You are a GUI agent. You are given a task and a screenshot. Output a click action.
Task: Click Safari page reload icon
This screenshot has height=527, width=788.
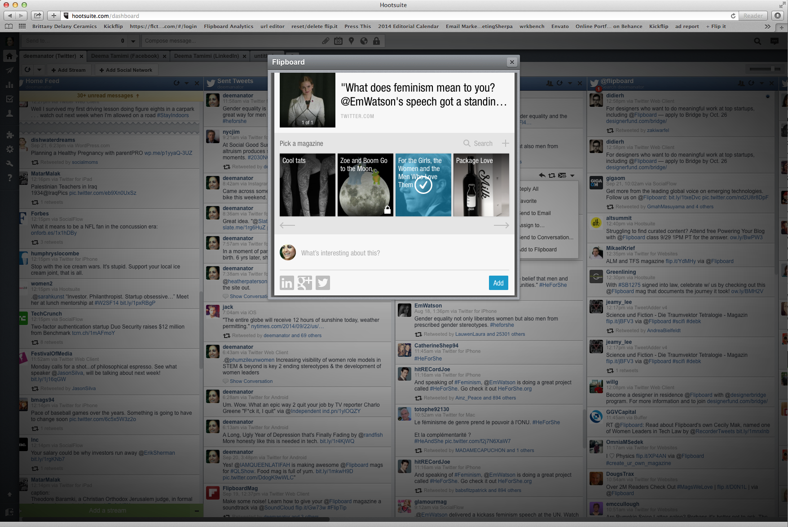[x=733, y=16]
